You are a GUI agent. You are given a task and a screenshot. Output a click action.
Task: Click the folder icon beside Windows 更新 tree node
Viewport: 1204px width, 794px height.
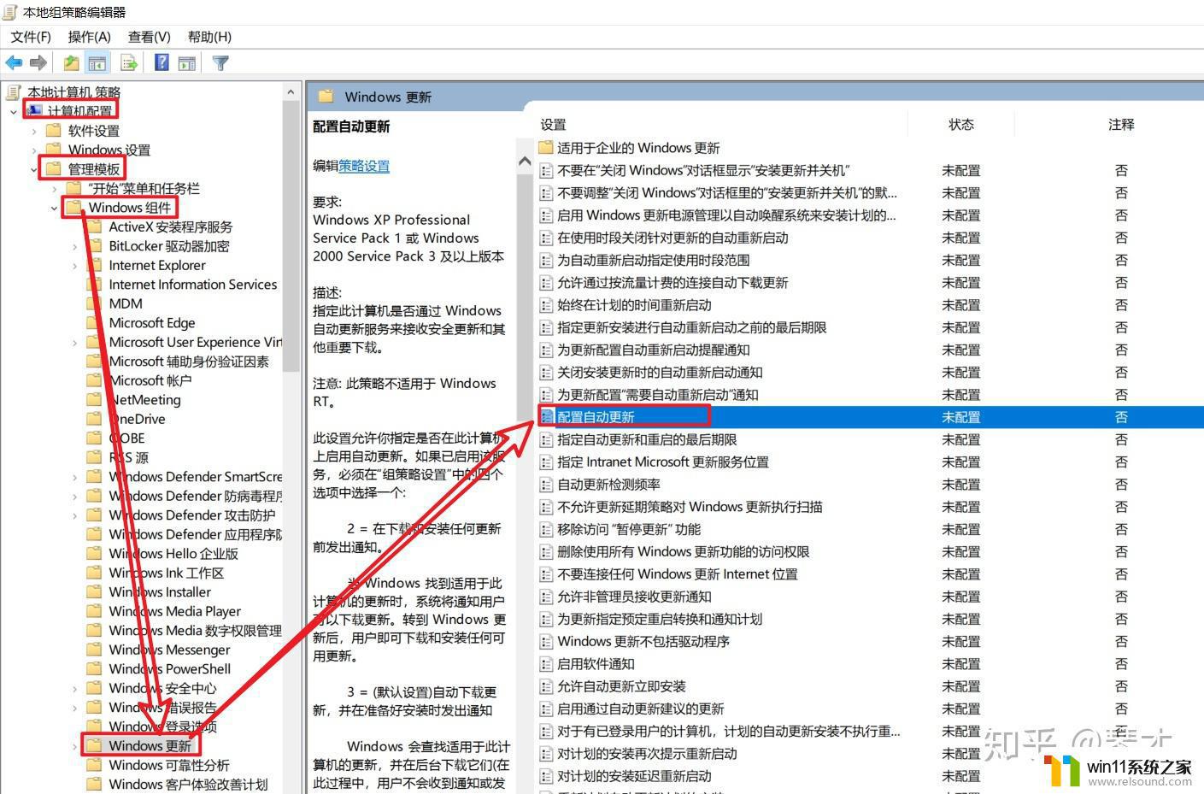click(x=95, y=745)
